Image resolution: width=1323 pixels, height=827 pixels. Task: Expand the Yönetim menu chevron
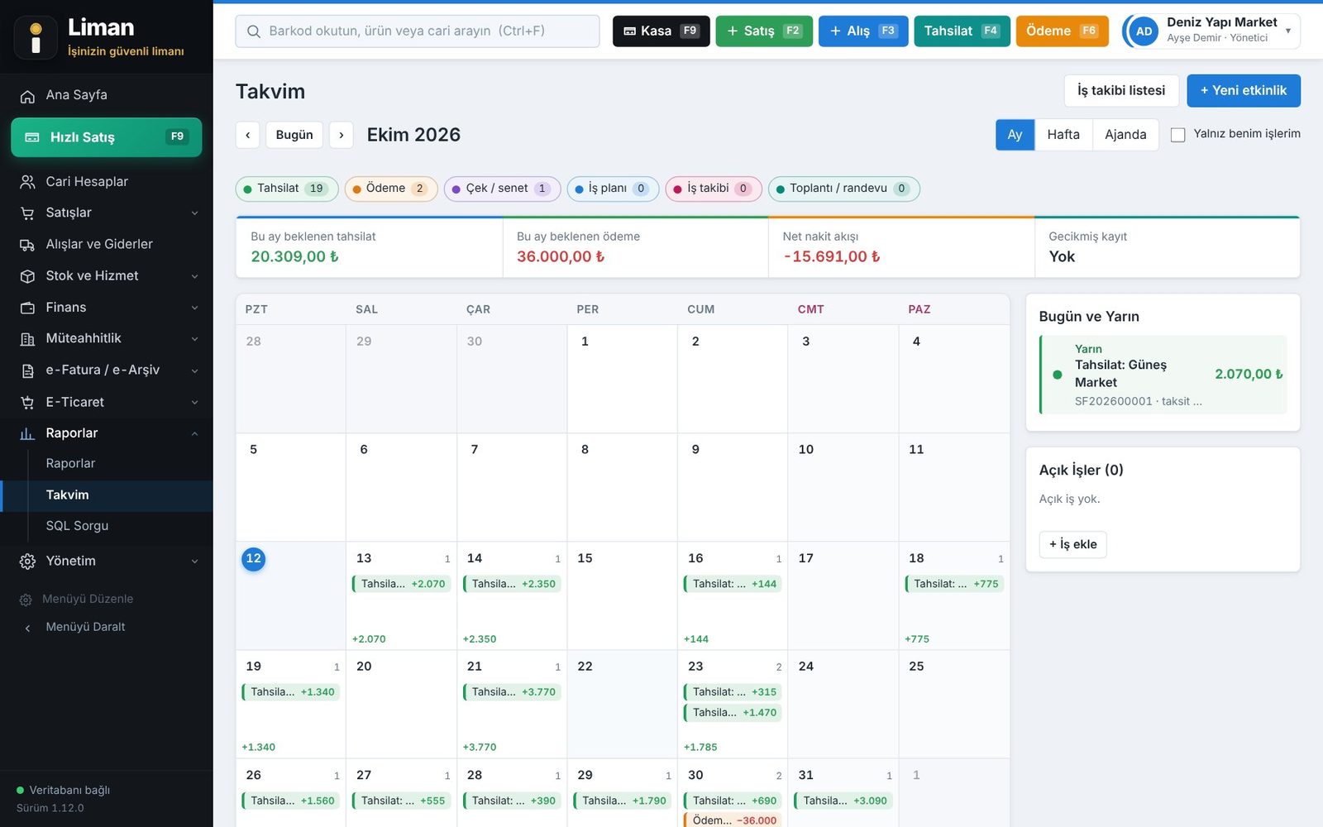coord(195,562)
